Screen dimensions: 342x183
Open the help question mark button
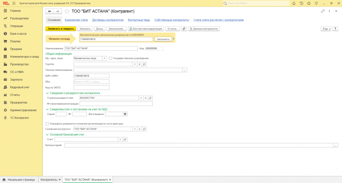pyautogui.click(x=335, y=29)
